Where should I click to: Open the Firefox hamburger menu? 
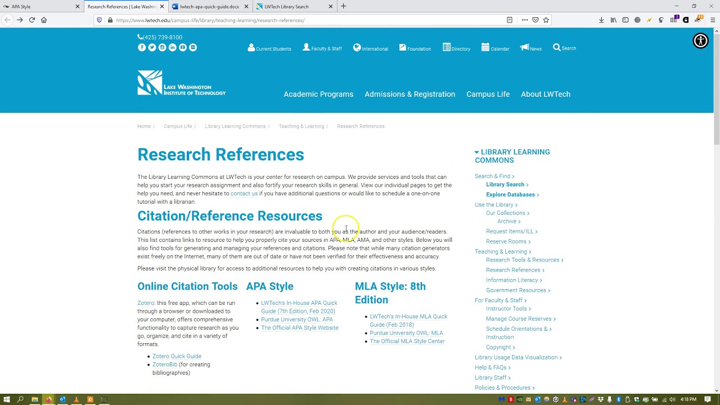[713, 20]
